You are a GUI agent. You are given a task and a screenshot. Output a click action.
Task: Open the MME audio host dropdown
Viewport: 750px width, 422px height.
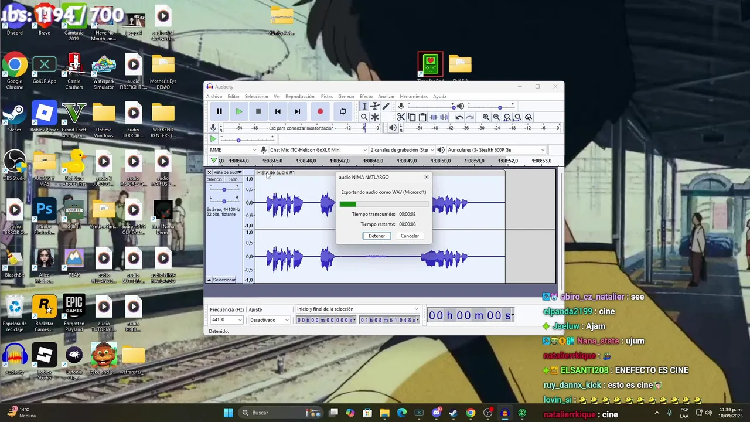pos(233,150)
